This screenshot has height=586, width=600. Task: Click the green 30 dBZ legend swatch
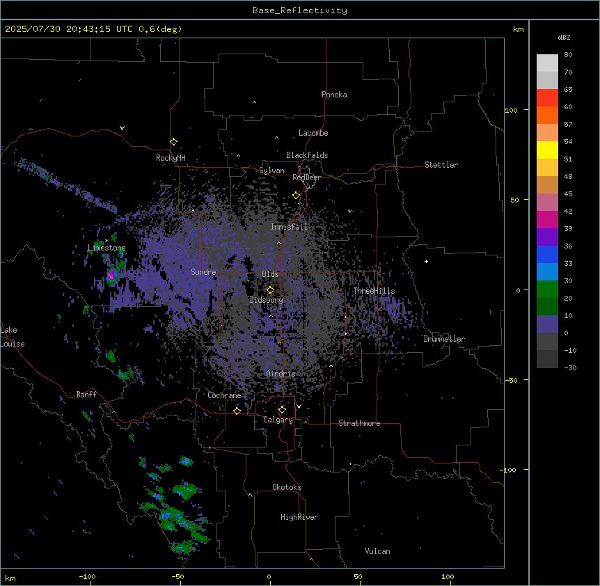(x=547, y=290)
